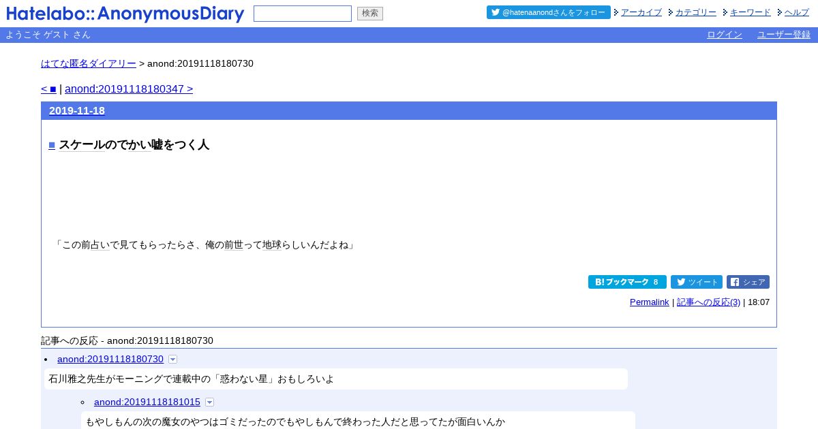Click the blue square icon before entry title
This screenshot has width=818, height=429.
[x=52, y=145]
